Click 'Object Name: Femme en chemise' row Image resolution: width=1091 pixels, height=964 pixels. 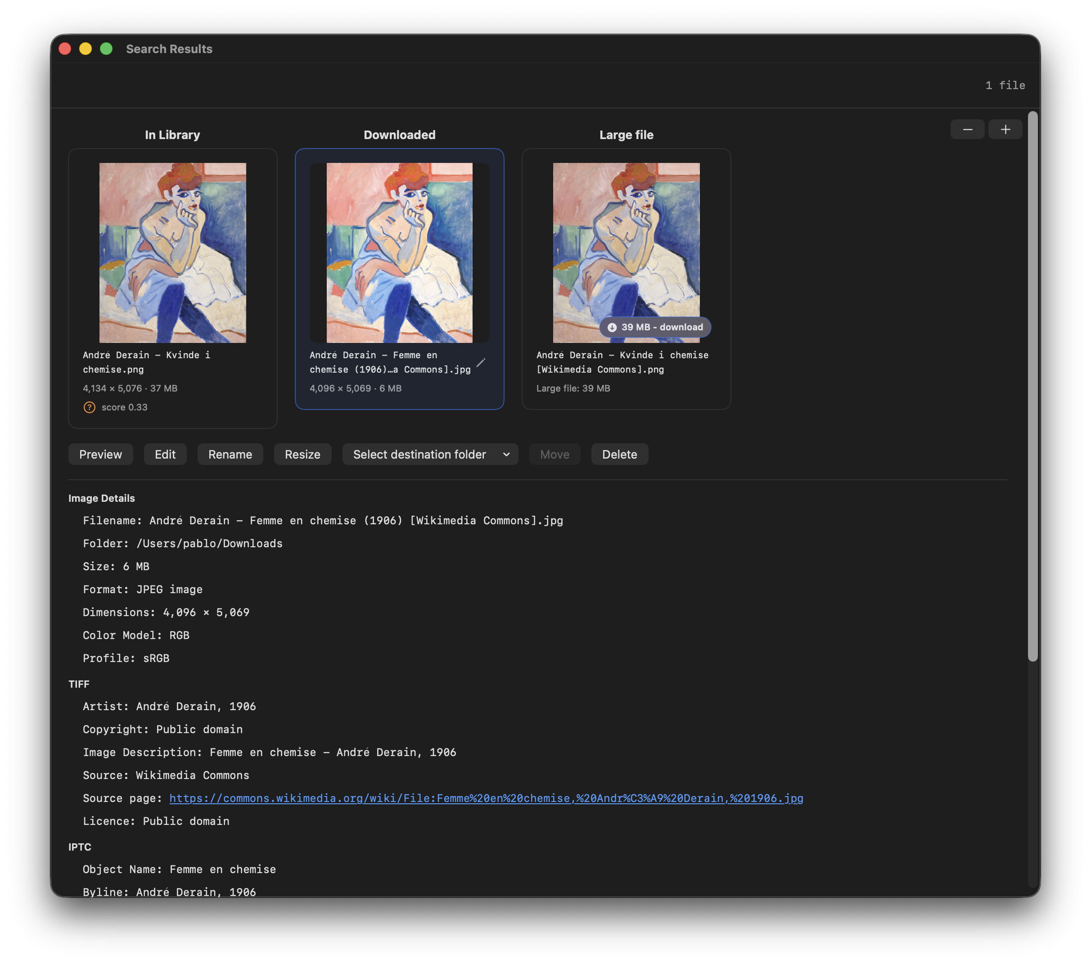click(x=179, y=869)
